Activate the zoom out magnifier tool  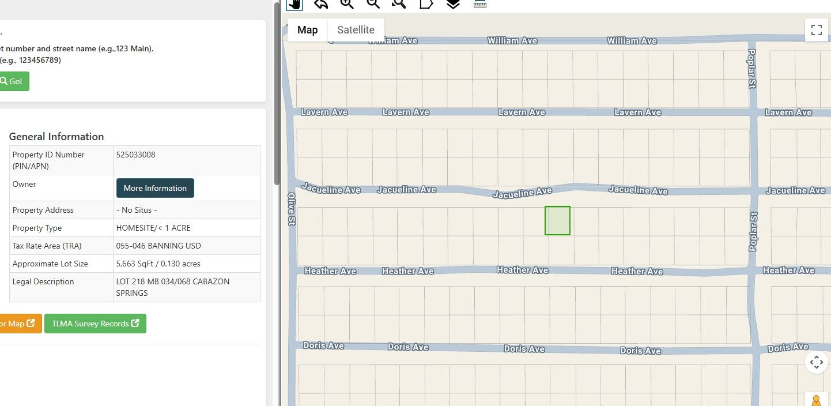click(x=373, y=3)
